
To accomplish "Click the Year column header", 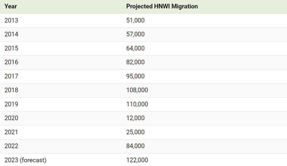I will click(x=11, y=6).
